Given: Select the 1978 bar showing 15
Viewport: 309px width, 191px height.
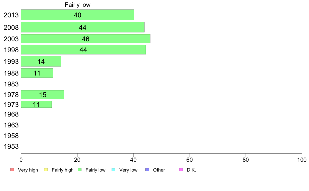Looking at the screenshot, I should [x=43, y=95].
